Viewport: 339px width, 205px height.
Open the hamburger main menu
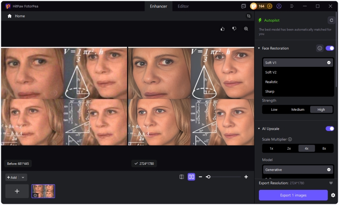click(x=292, y=6)
